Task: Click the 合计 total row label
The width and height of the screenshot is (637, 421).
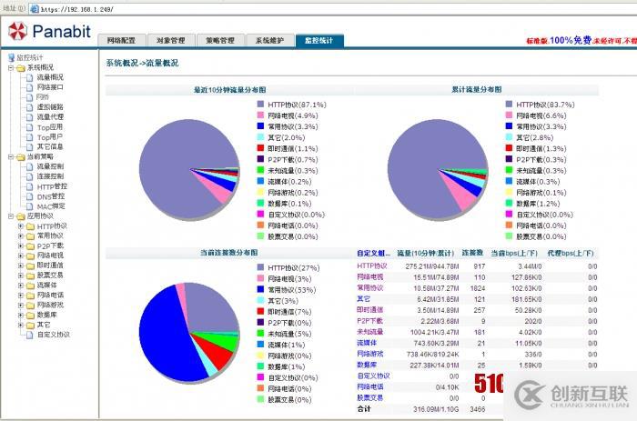Action: 364,409
